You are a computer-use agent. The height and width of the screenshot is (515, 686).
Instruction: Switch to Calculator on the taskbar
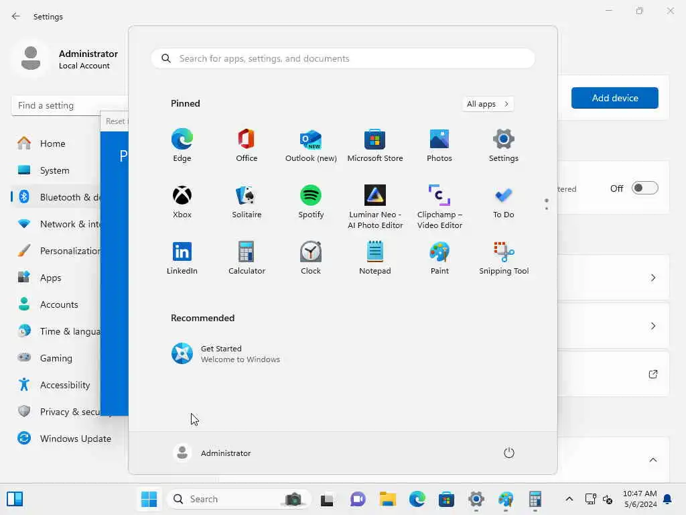[x=535, y=499]
